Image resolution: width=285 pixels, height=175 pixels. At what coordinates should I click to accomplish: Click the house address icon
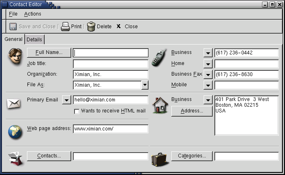pyautogui.click(x=160, y=105)
